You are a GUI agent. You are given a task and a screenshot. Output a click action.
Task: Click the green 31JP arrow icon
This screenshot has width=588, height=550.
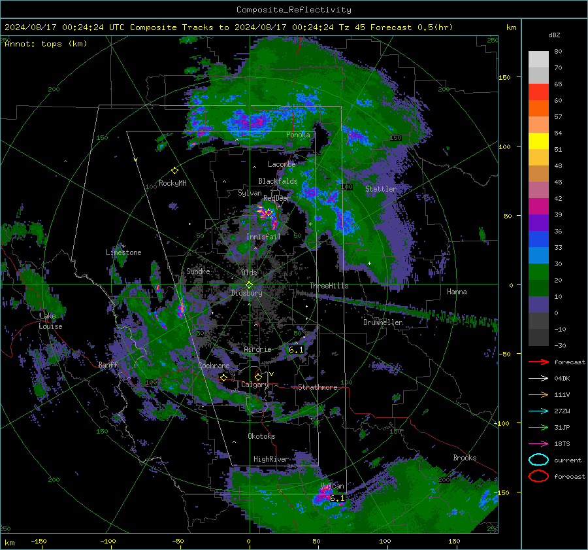[x=538, y=427]
